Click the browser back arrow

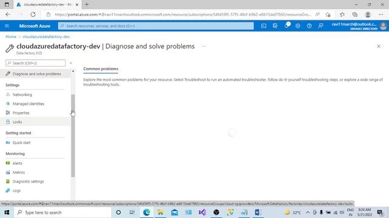[x=8, y=15]
